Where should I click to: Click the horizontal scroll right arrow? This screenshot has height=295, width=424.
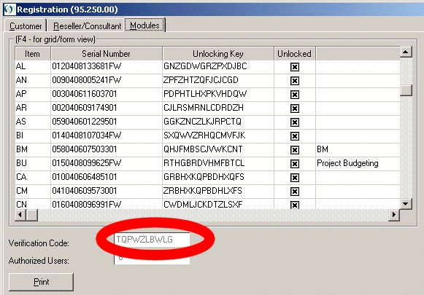click(394, 215)
